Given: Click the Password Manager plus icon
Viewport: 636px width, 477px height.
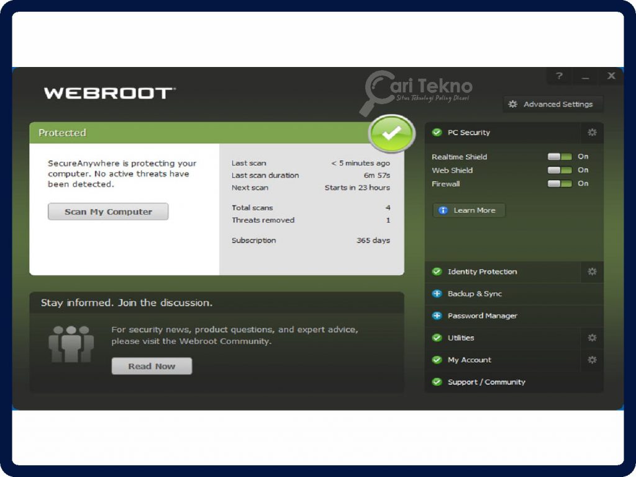Looking at the screenshot, I should (437, 316).
